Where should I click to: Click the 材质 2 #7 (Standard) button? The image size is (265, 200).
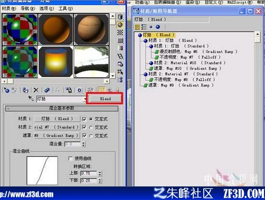(57, 127)
